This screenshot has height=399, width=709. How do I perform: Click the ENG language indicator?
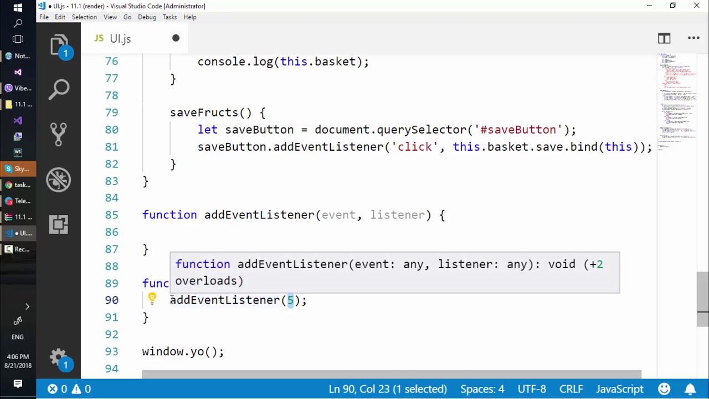pos(18,337)
